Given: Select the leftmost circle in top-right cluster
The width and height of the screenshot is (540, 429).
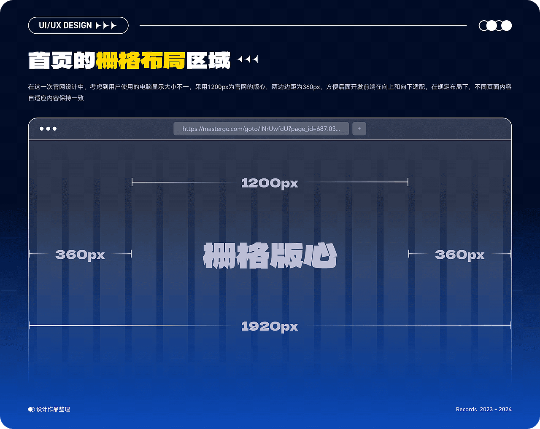Looking at the screenshot, I should coord(483,25).
